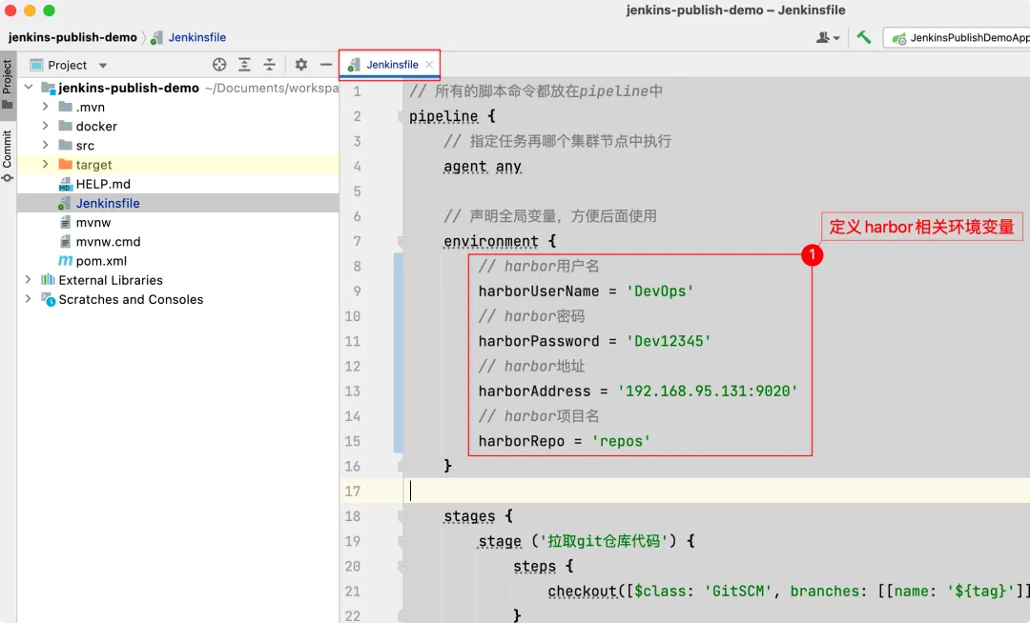The height and width of the screenshot is (623, 1030).
Task: Click the Commit side tab icon
Action: click(8, 178)
